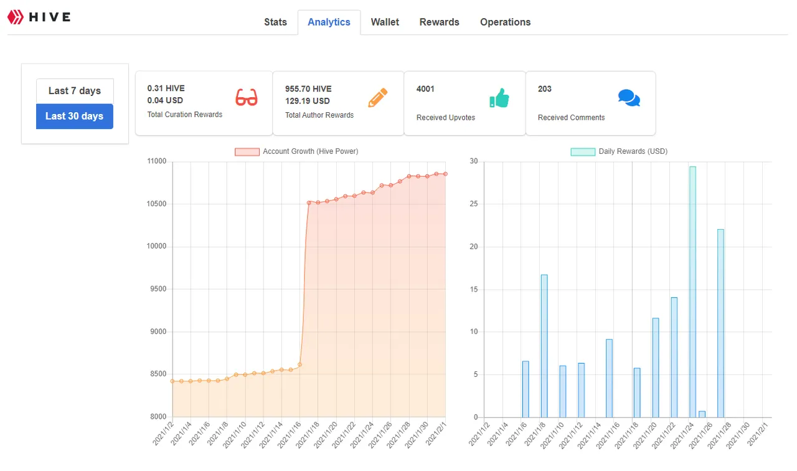
Task: Click the speech bubbles comments icon
Action: [629, 98]
